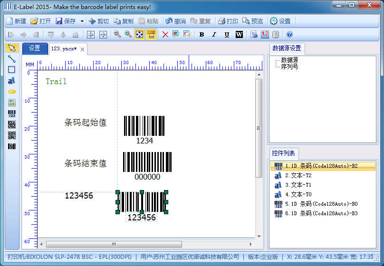Copy the selection with 复制
Screen dimensions: 384x266
click(x=124, y=21)
